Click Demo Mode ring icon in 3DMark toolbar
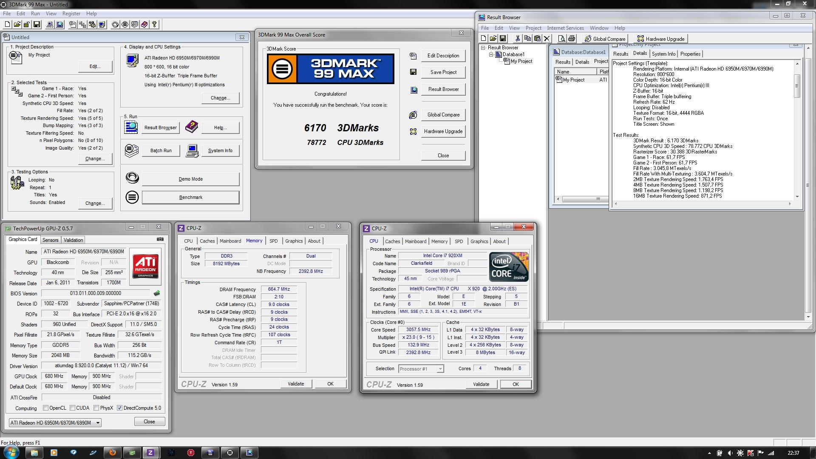This screenshot has height=459, width=816. click(115, 24)
